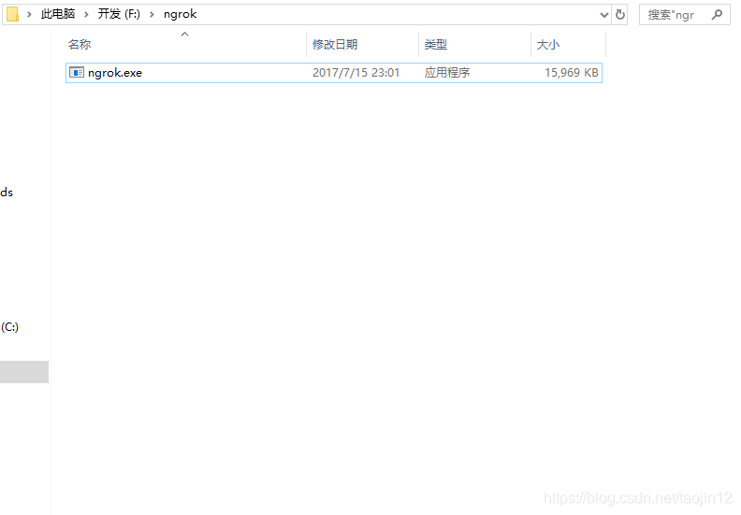The image size is (741, 515).
Task: Click ngrok folder in breadcrumb path
Action: click(x=180, y=14)
